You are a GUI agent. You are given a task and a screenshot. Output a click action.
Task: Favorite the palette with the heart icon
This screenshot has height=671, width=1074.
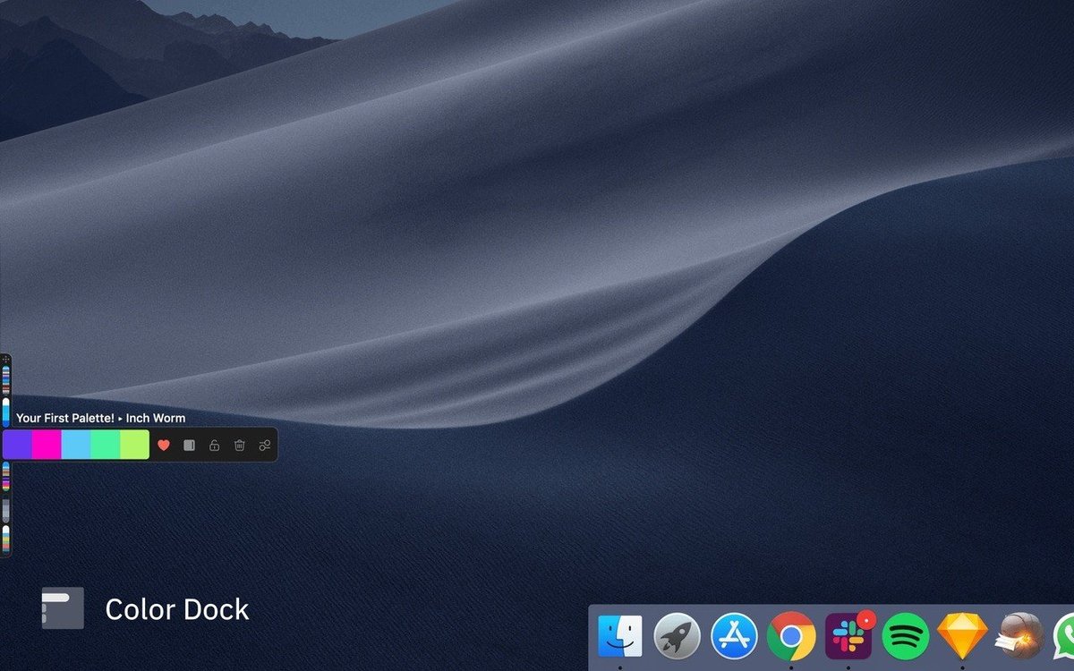point(164,446)
